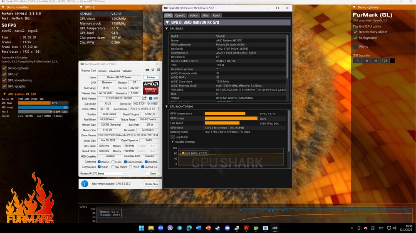Open Viber from the taskbar
Screen dimensions: 416x233
[170, 228]
